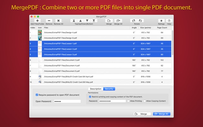Open Ratings via the star icon
Viewport: 203px width, 127px height.
point(161,21)
